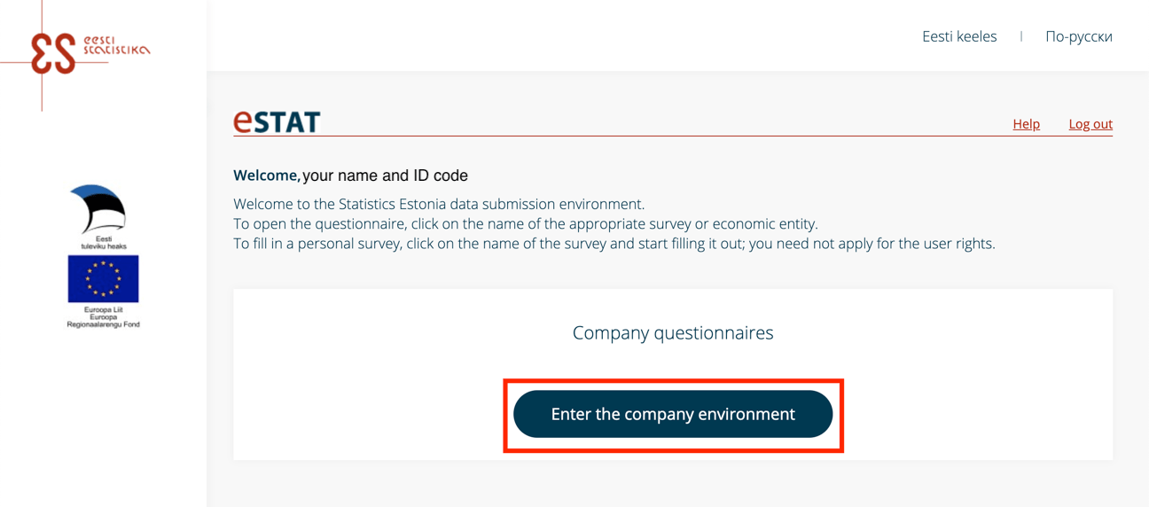Click the 'To fill in a personal survey' line
The height and width of the screenshot is (507, 1149).
[x=614, y=243]
